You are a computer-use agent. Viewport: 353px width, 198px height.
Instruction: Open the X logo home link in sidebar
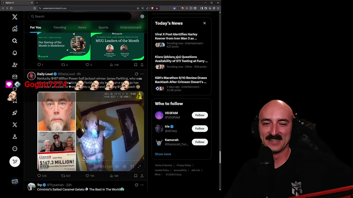(15, 17)
